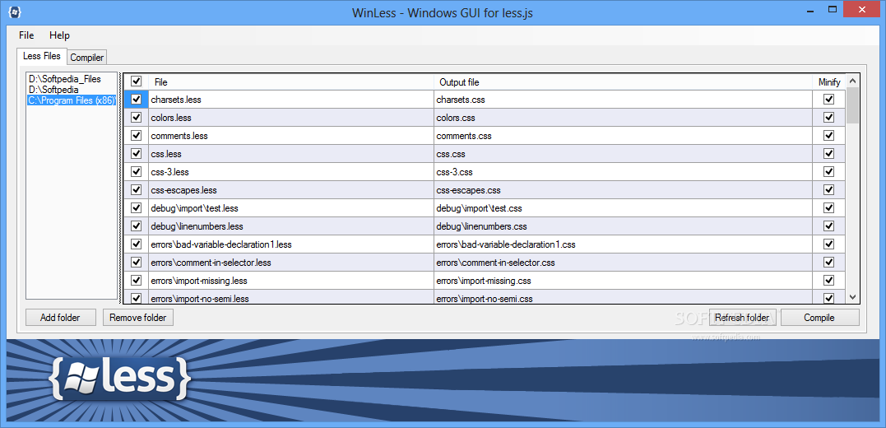Uncheck errors\comment-in-selector.less file checkbox

pyautogui.click(x=137, y=263)
